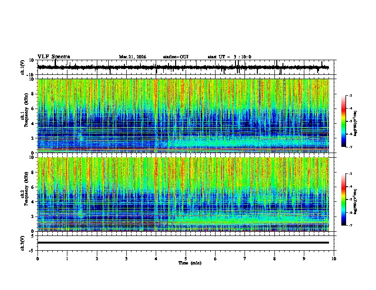The height and width of the screenshot is (290, 376).
Task: Click the ch.2 color scale log(PSD) units label
Action: coord(355,202)
